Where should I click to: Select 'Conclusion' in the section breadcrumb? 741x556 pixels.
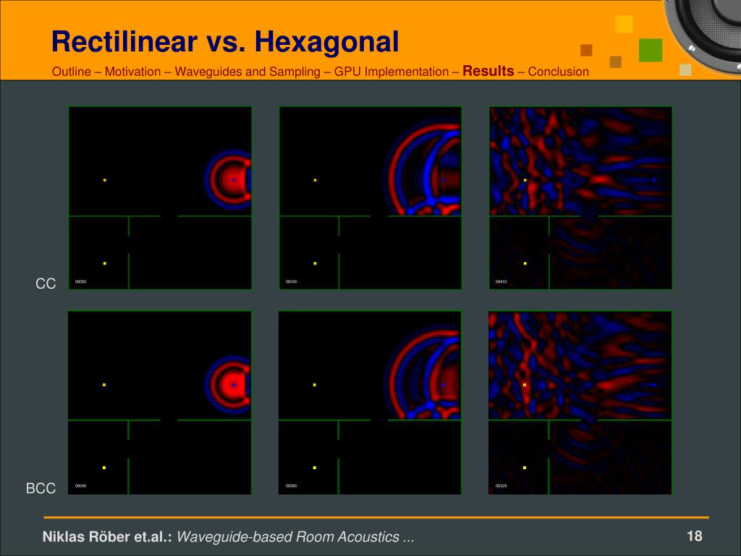[x=558, y=72]
